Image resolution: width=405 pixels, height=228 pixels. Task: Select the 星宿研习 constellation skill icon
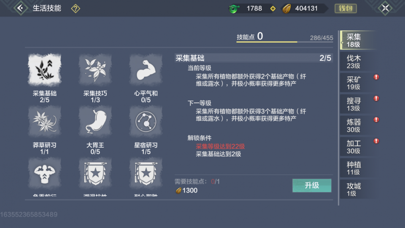click(146, 122)
